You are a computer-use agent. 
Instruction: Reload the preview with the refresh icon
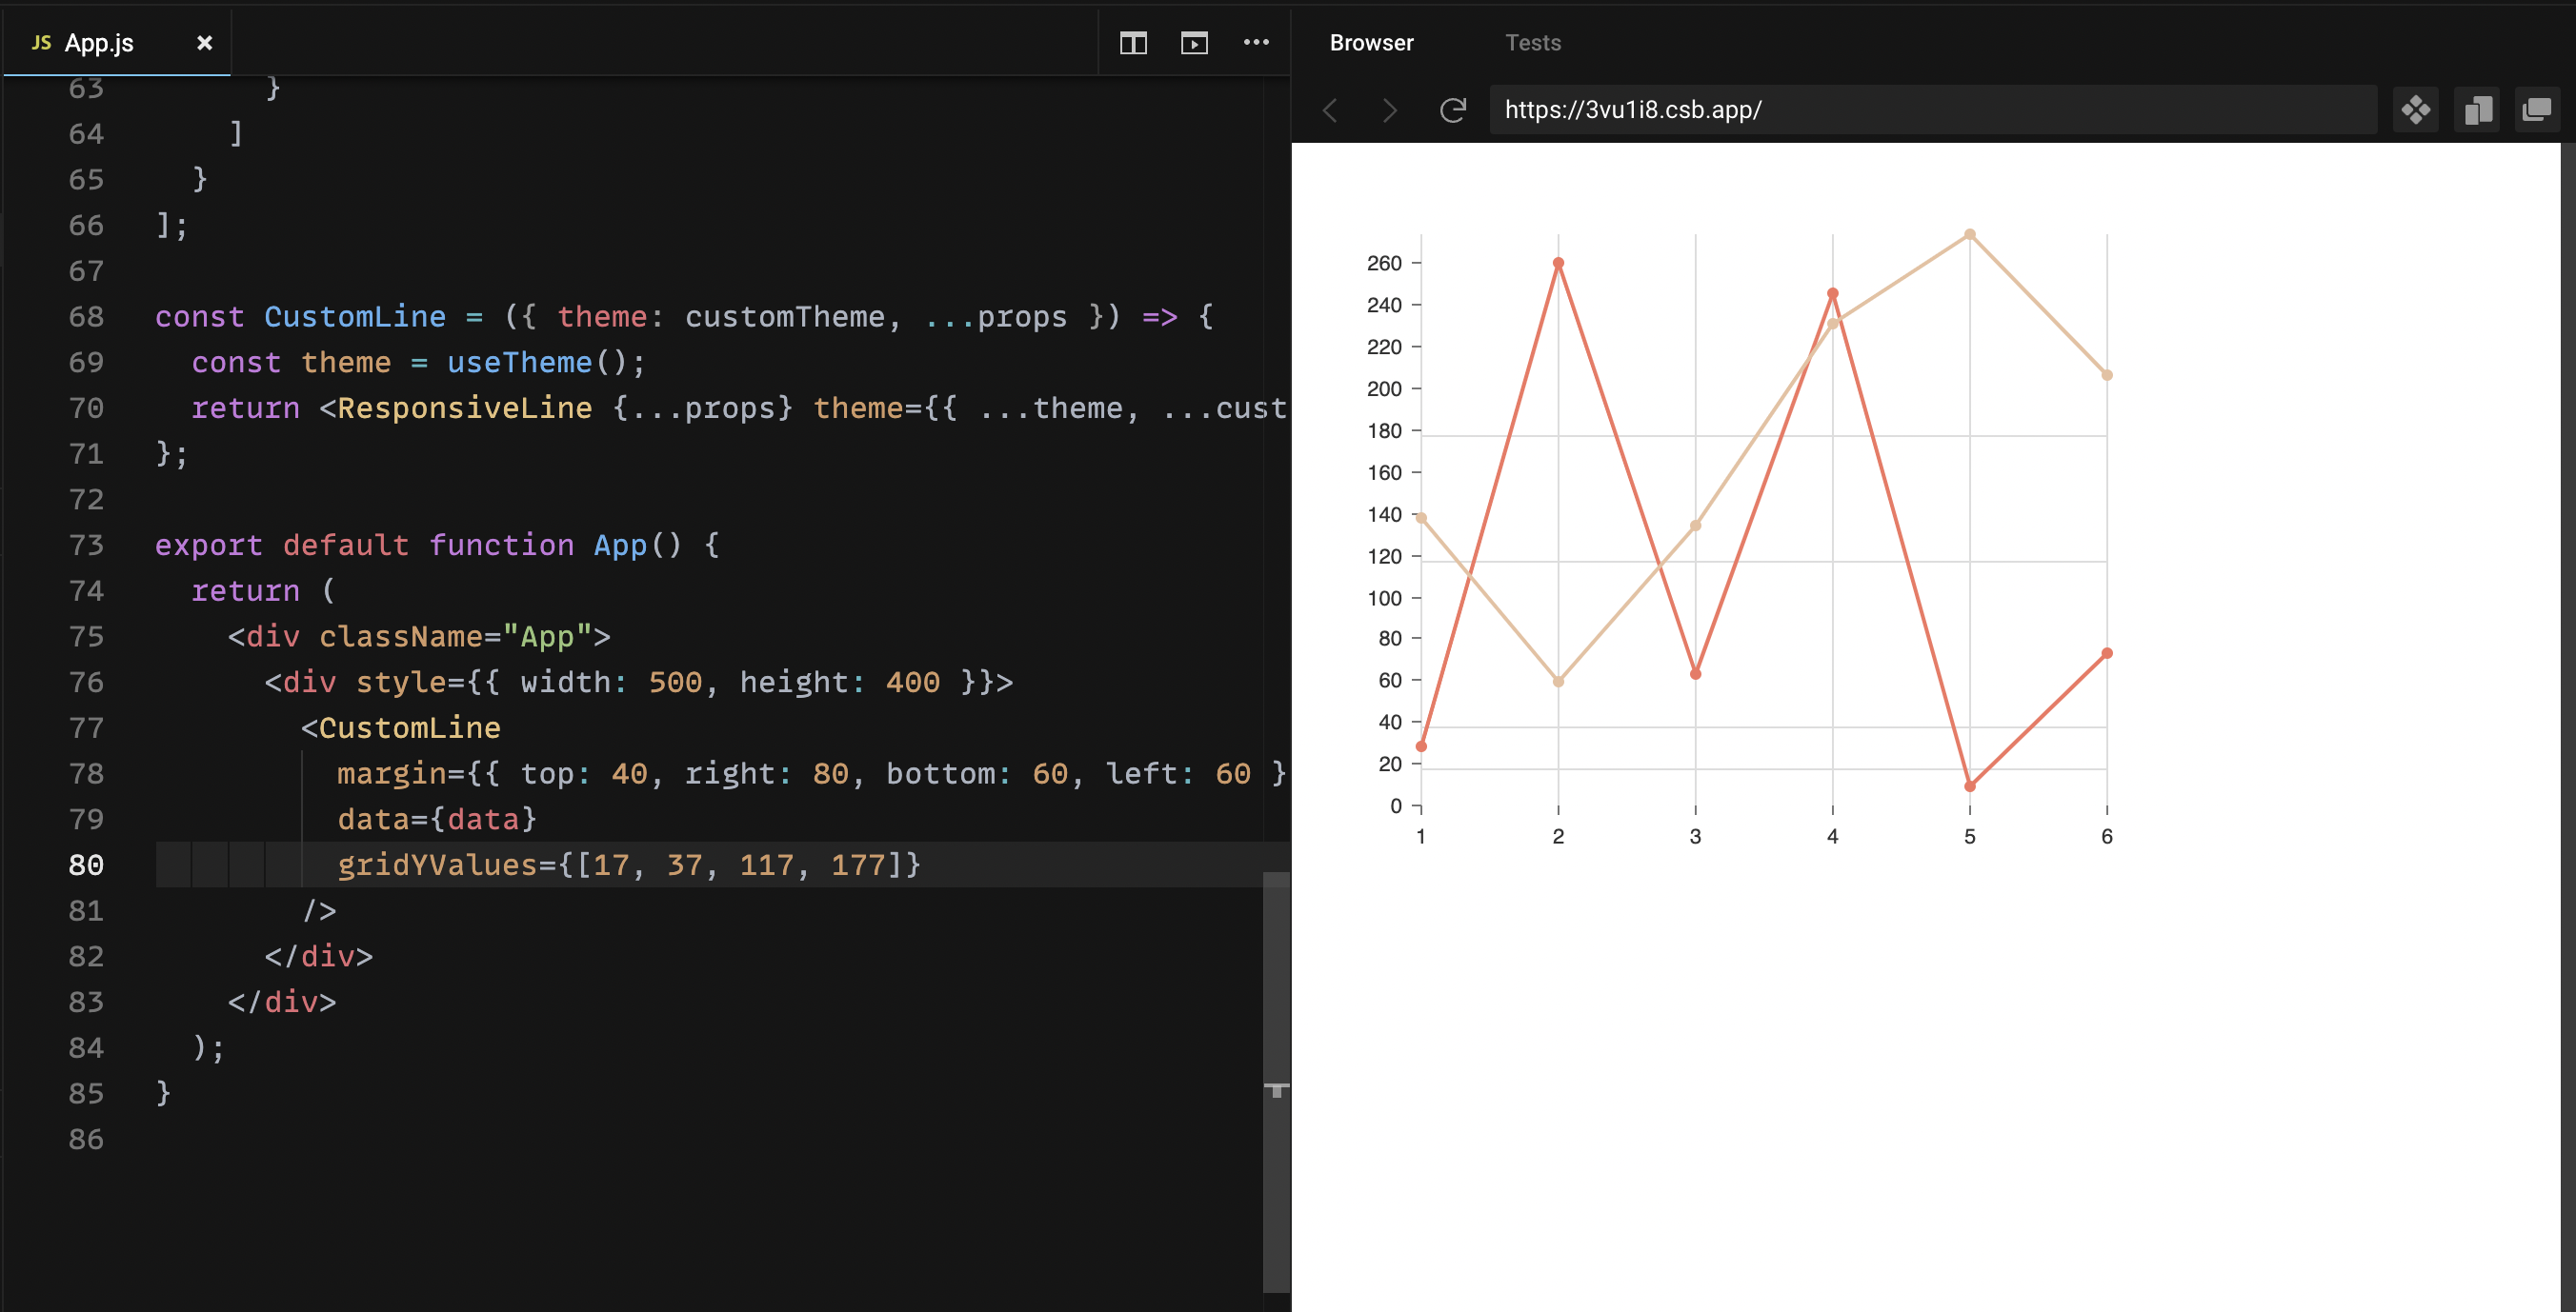(x=1452, y=109)
